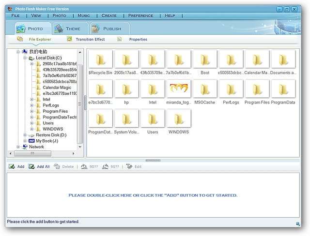The image size is (310, 236).
Task: Open the Preference menu
Action: point(140,15)
